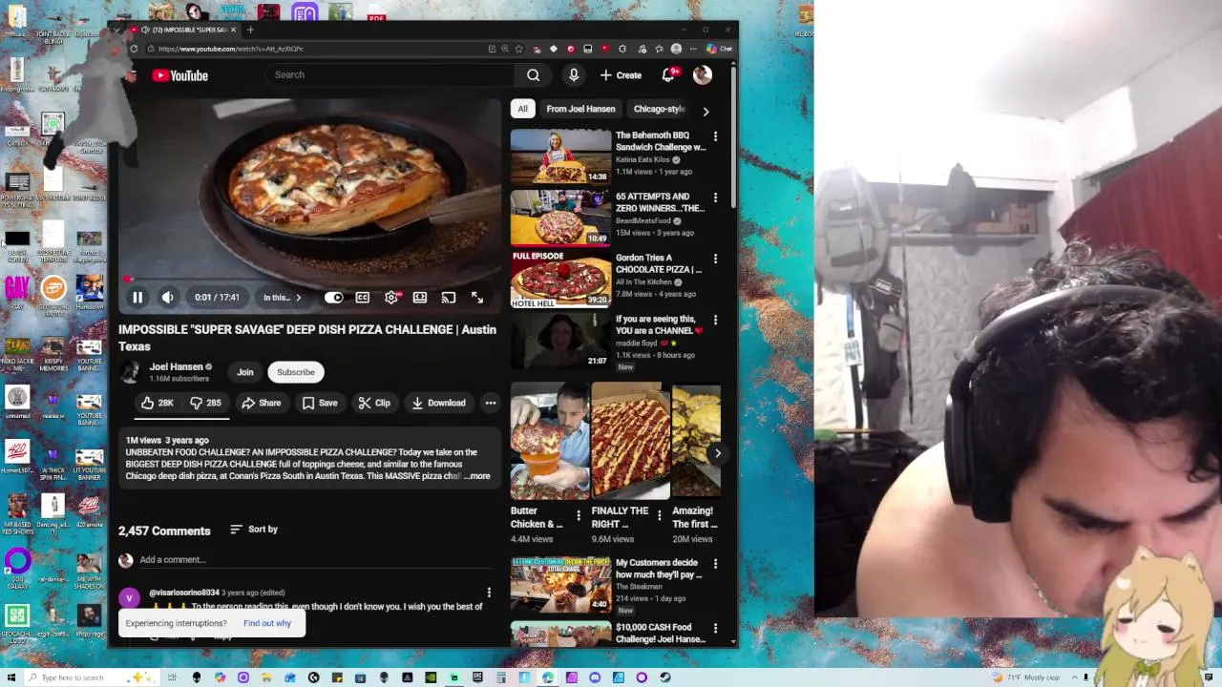Open menu for 'My Customers decide' video
Image resolution: width=1222 pixels, height=687 pixels.
pos(715,564)
